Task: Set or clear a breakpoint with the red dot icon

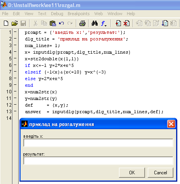Action: [x=118, y=23]
